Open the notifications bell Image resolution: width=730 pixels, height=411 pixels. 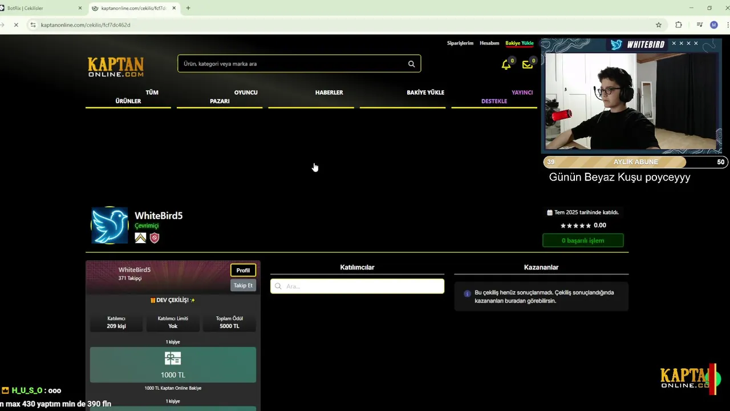tap(506, 65)
